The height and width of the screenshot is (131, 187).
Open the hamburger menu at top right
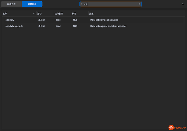pos(183,4)
